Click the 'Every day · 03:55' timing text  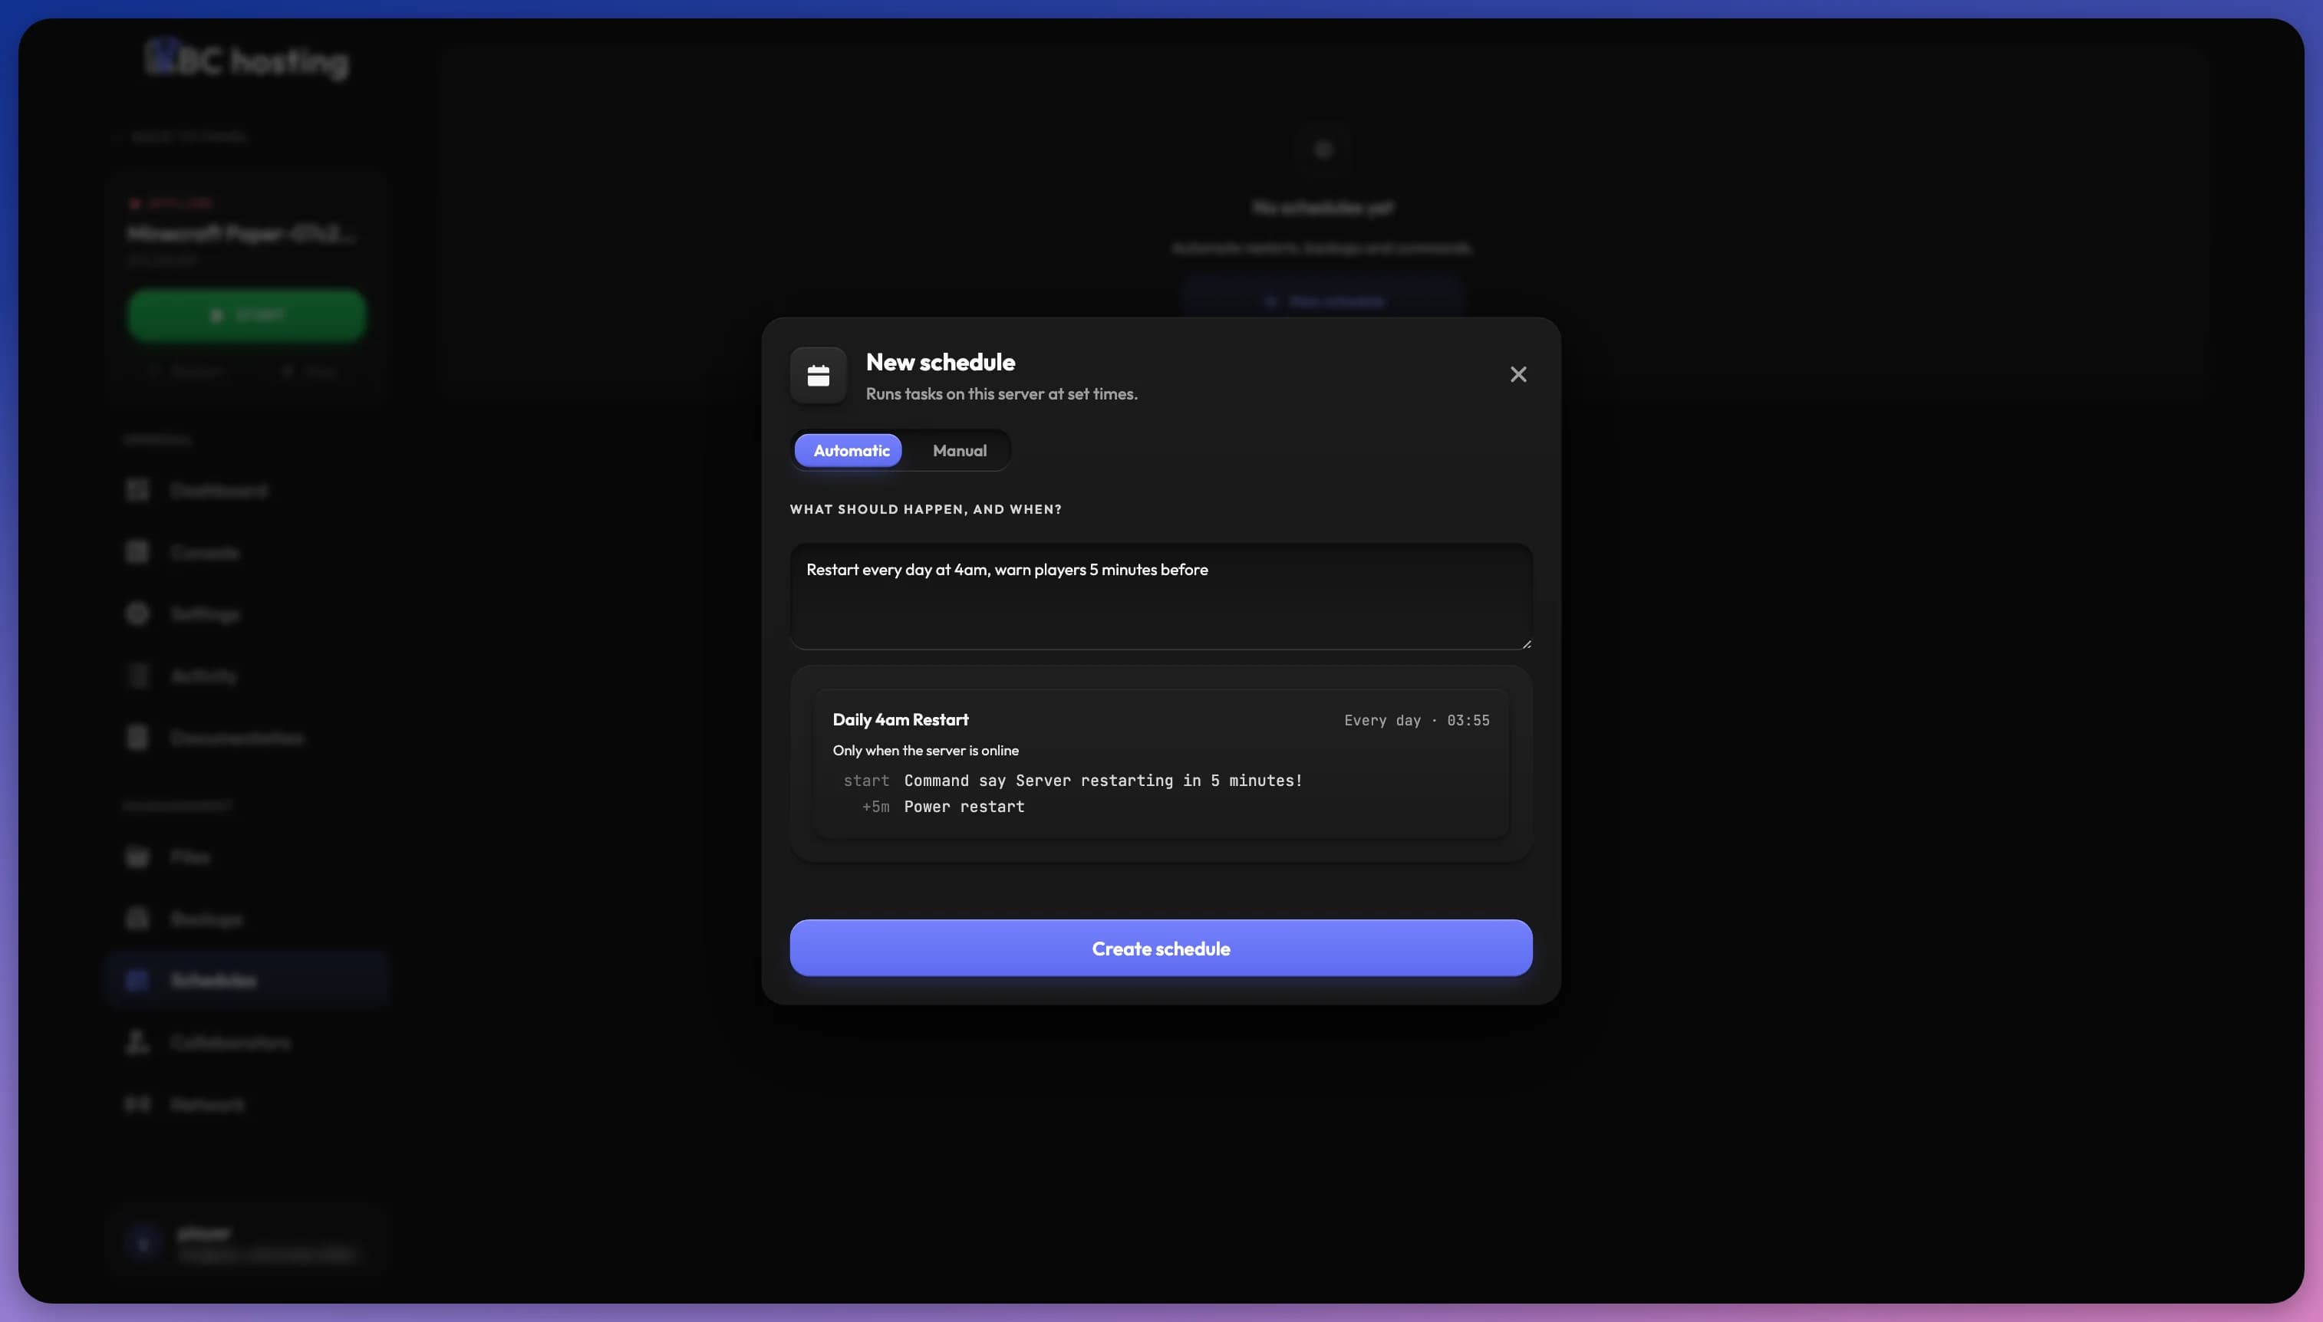(x=1415, y=720)
